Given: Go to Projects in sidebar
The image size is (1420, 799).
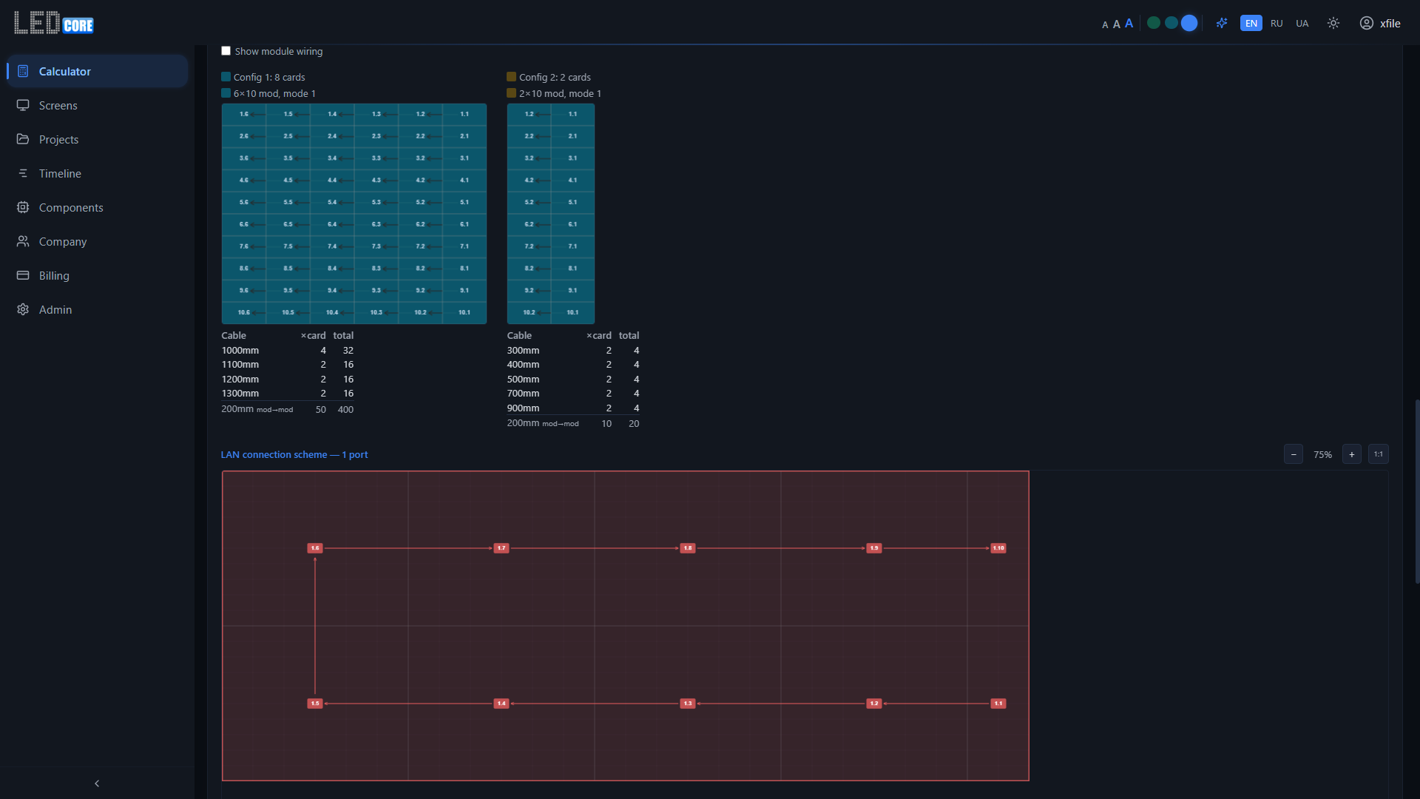Looking at the screenshot, I should [58, 140].
